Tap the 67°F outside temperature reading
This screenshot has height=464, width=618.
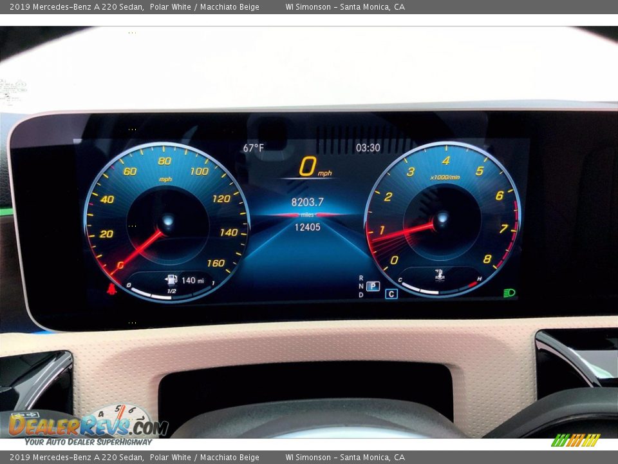click(254, 148)
